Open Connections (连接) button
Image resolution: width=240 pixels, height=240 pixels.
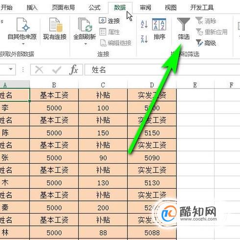(x=109, y=21)
